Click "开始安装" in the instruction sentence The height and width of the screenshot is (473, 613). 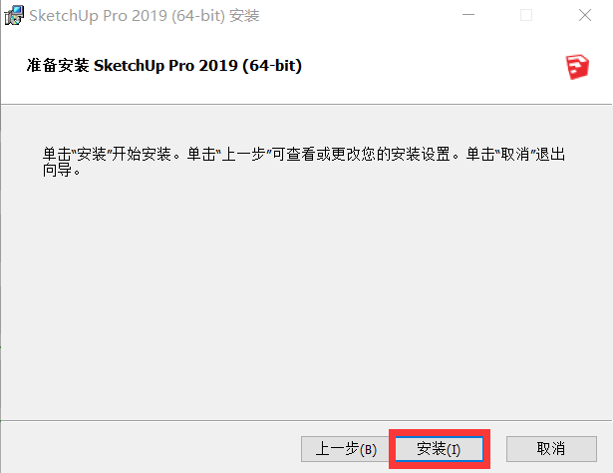(x=142, y=154)
